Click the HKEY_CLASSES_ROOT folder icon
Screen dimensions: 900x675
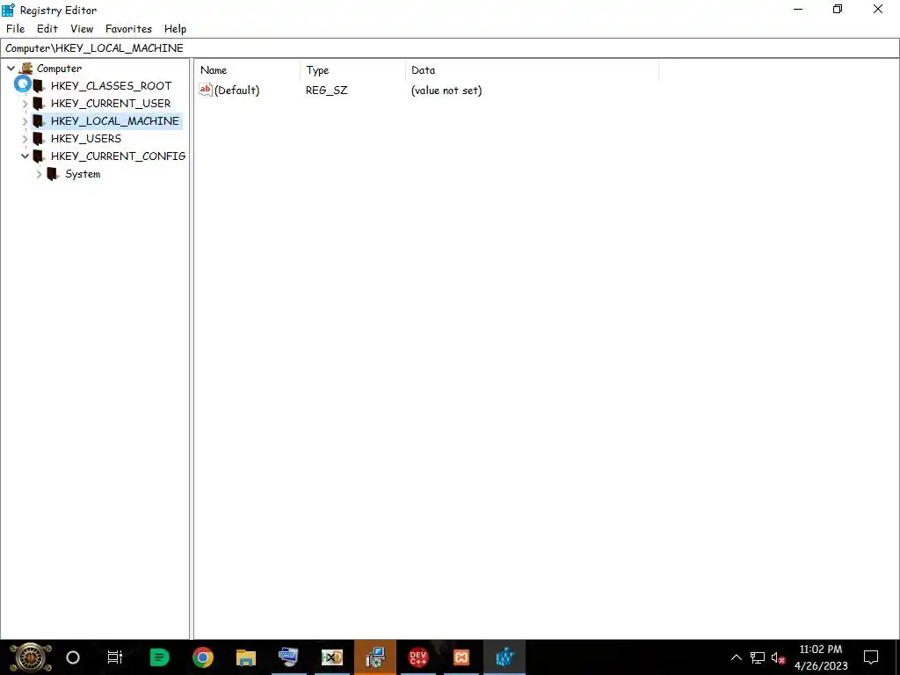point(39,86)
